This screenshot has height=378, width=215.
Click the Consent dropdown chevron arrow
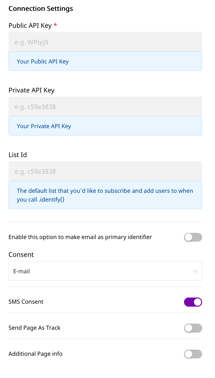[x=195, y=271]
